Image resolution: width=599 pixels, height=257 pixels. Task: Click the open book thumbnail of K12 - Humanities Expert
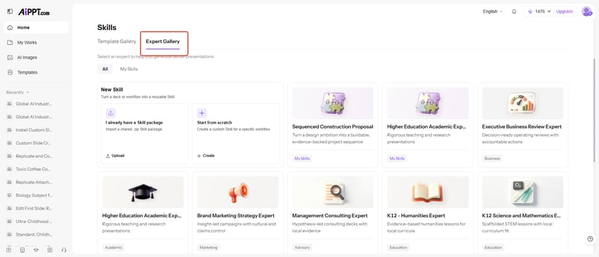[x=428, y=192]
